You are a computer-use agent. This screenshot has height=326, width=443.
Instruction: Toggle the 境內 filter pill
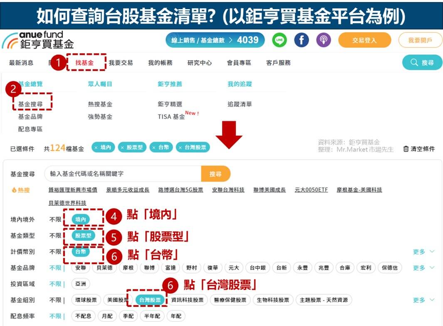(x=81, y=219)
